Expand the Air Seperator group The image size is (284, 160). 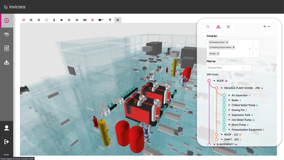[x=229, y=95]
